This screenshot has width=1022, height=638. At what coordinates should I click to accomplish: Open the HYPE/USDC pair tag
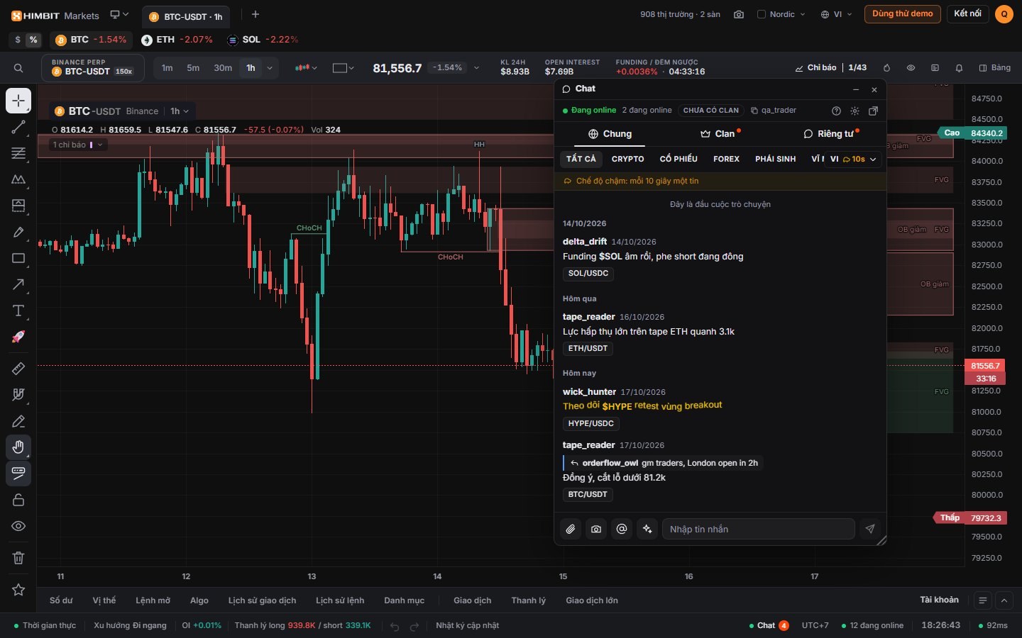591,423
